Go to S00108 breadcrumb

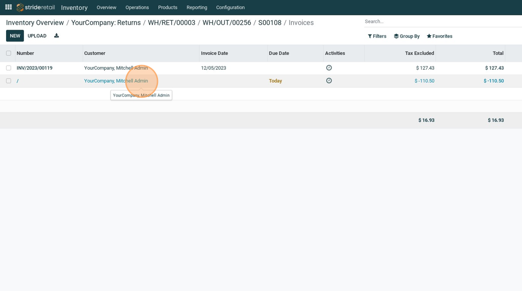point(270,23)
